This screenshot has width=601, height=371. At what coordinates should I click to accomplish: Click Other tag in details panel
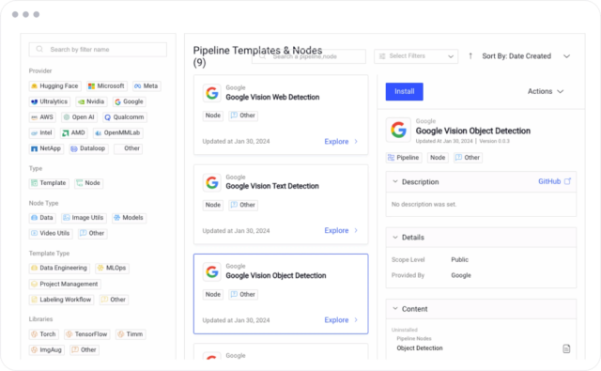click(468, 158)
